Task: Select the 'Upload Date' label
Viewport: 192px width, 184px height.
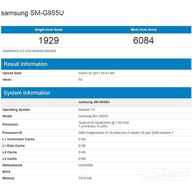Action: (12, 73)
